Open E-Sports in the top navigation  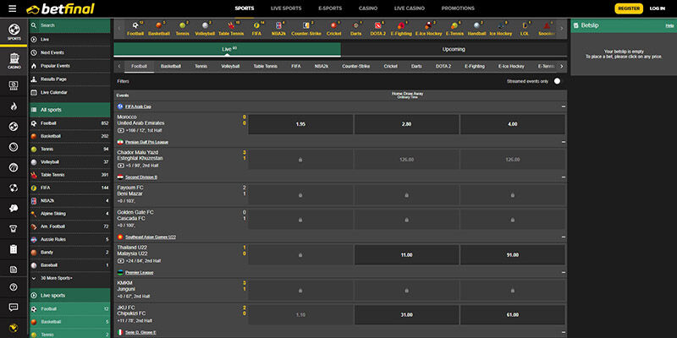coord(330,8)
